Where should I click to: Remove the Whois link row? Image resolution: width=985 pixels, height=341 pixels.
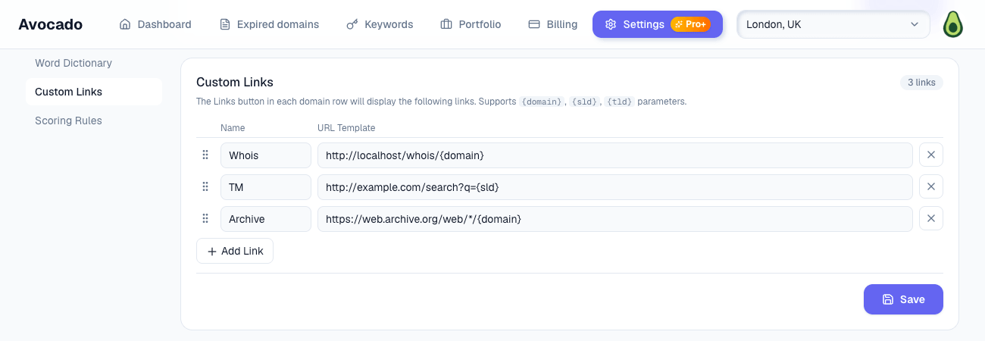tap(931, 155)
